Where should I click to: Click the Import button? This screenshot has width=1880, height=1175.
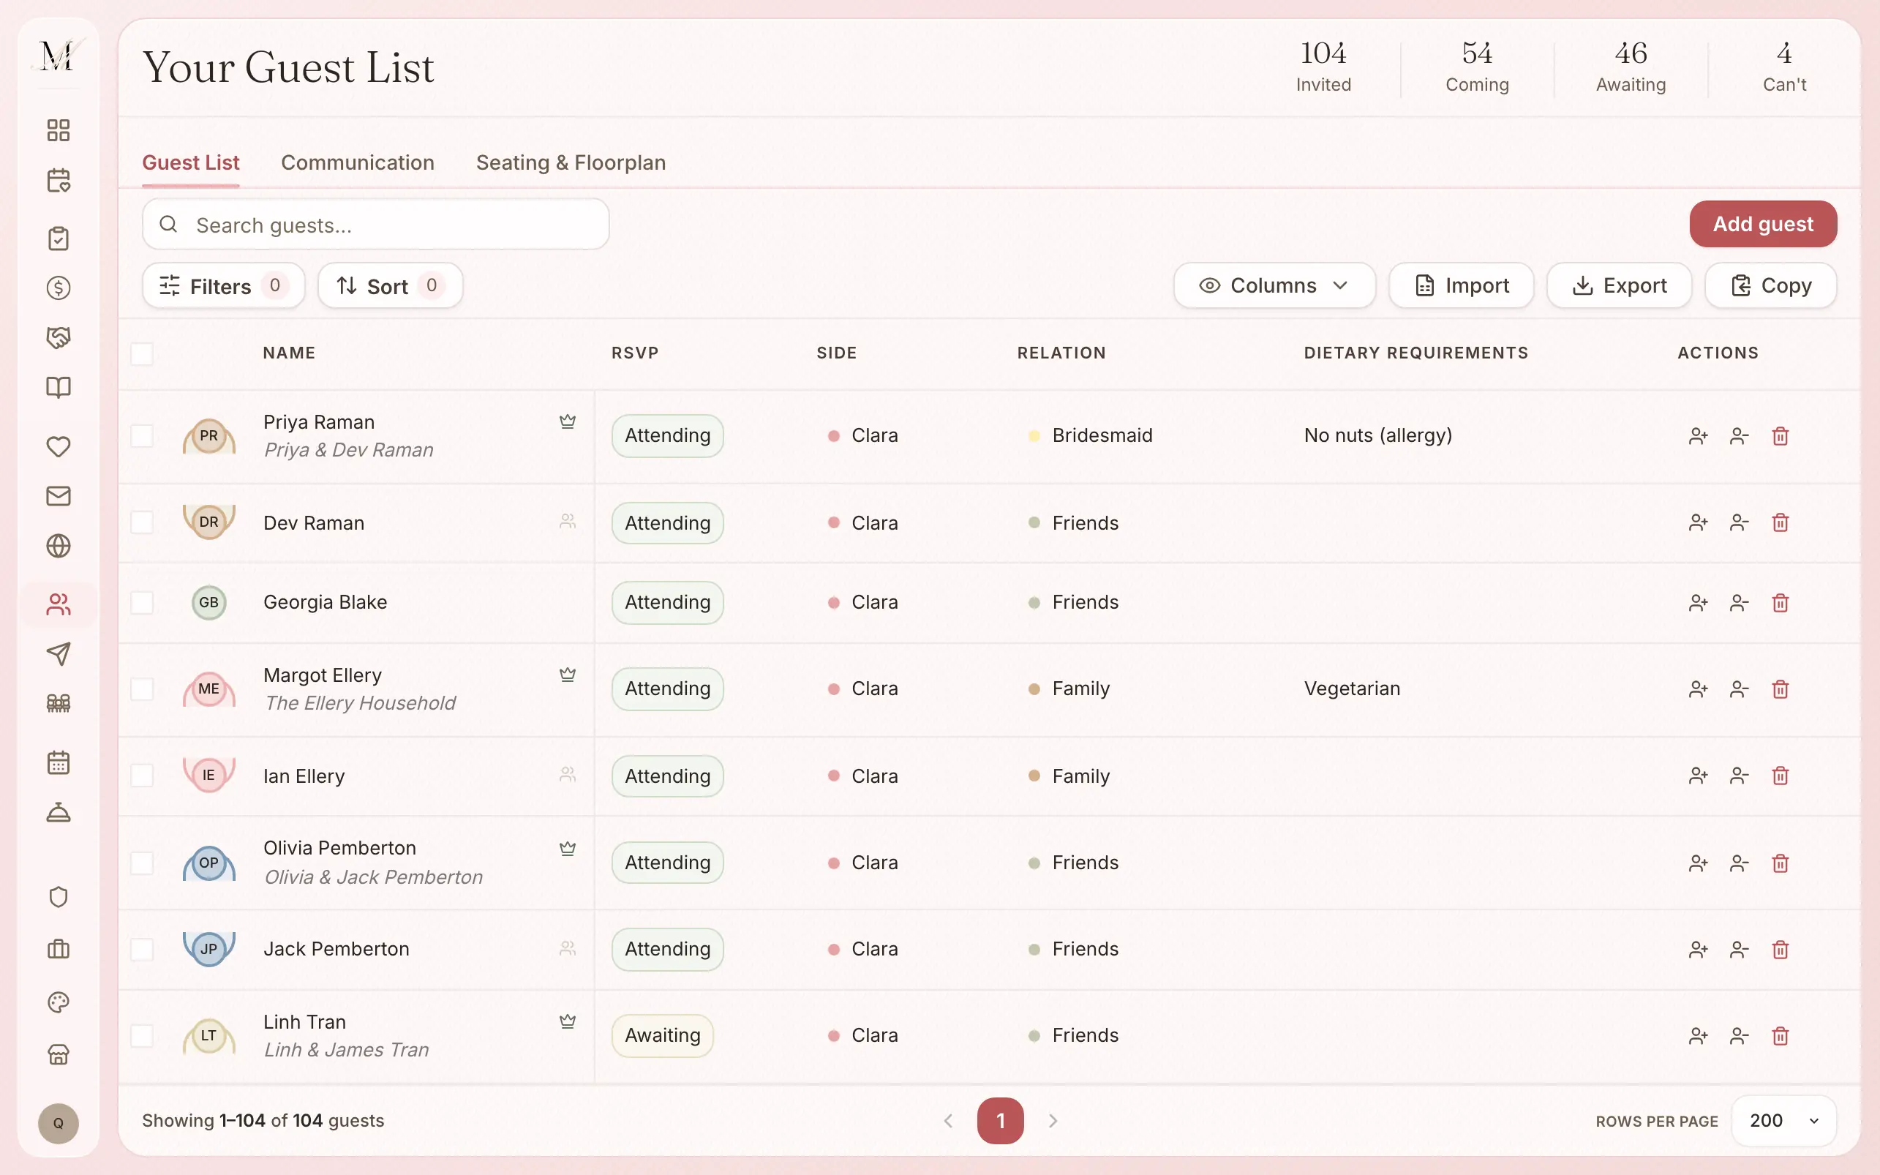pyautogui.click(x=1461, y=285)
